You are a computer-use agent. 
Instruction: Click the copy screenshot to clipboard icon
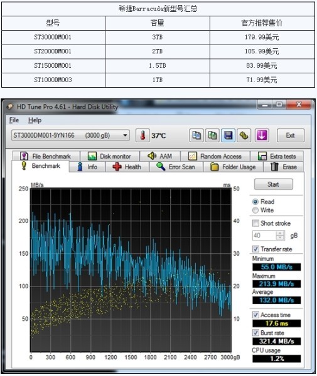pos(212,135)
